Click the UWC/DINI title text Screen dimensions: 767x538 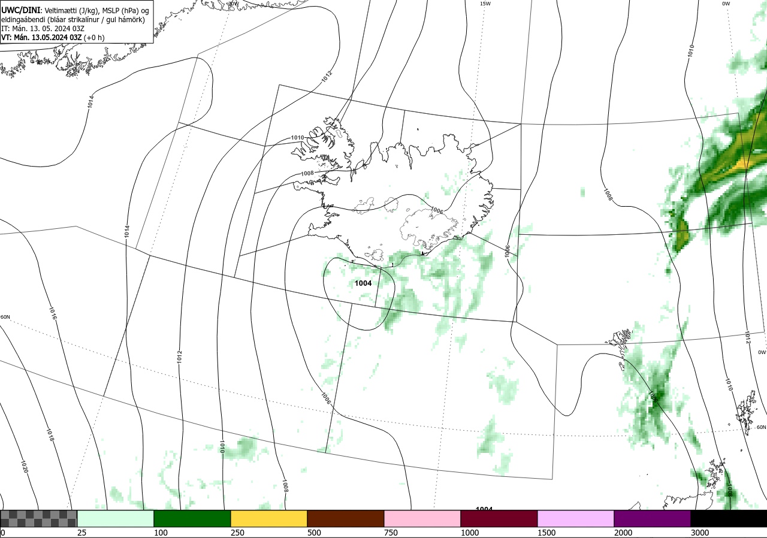coord(21,10)
